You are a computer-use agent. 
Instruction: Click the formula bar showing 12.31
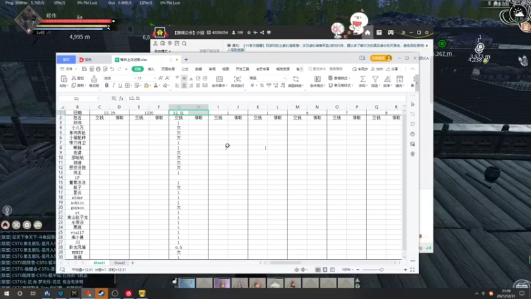(x=266, y=98)
